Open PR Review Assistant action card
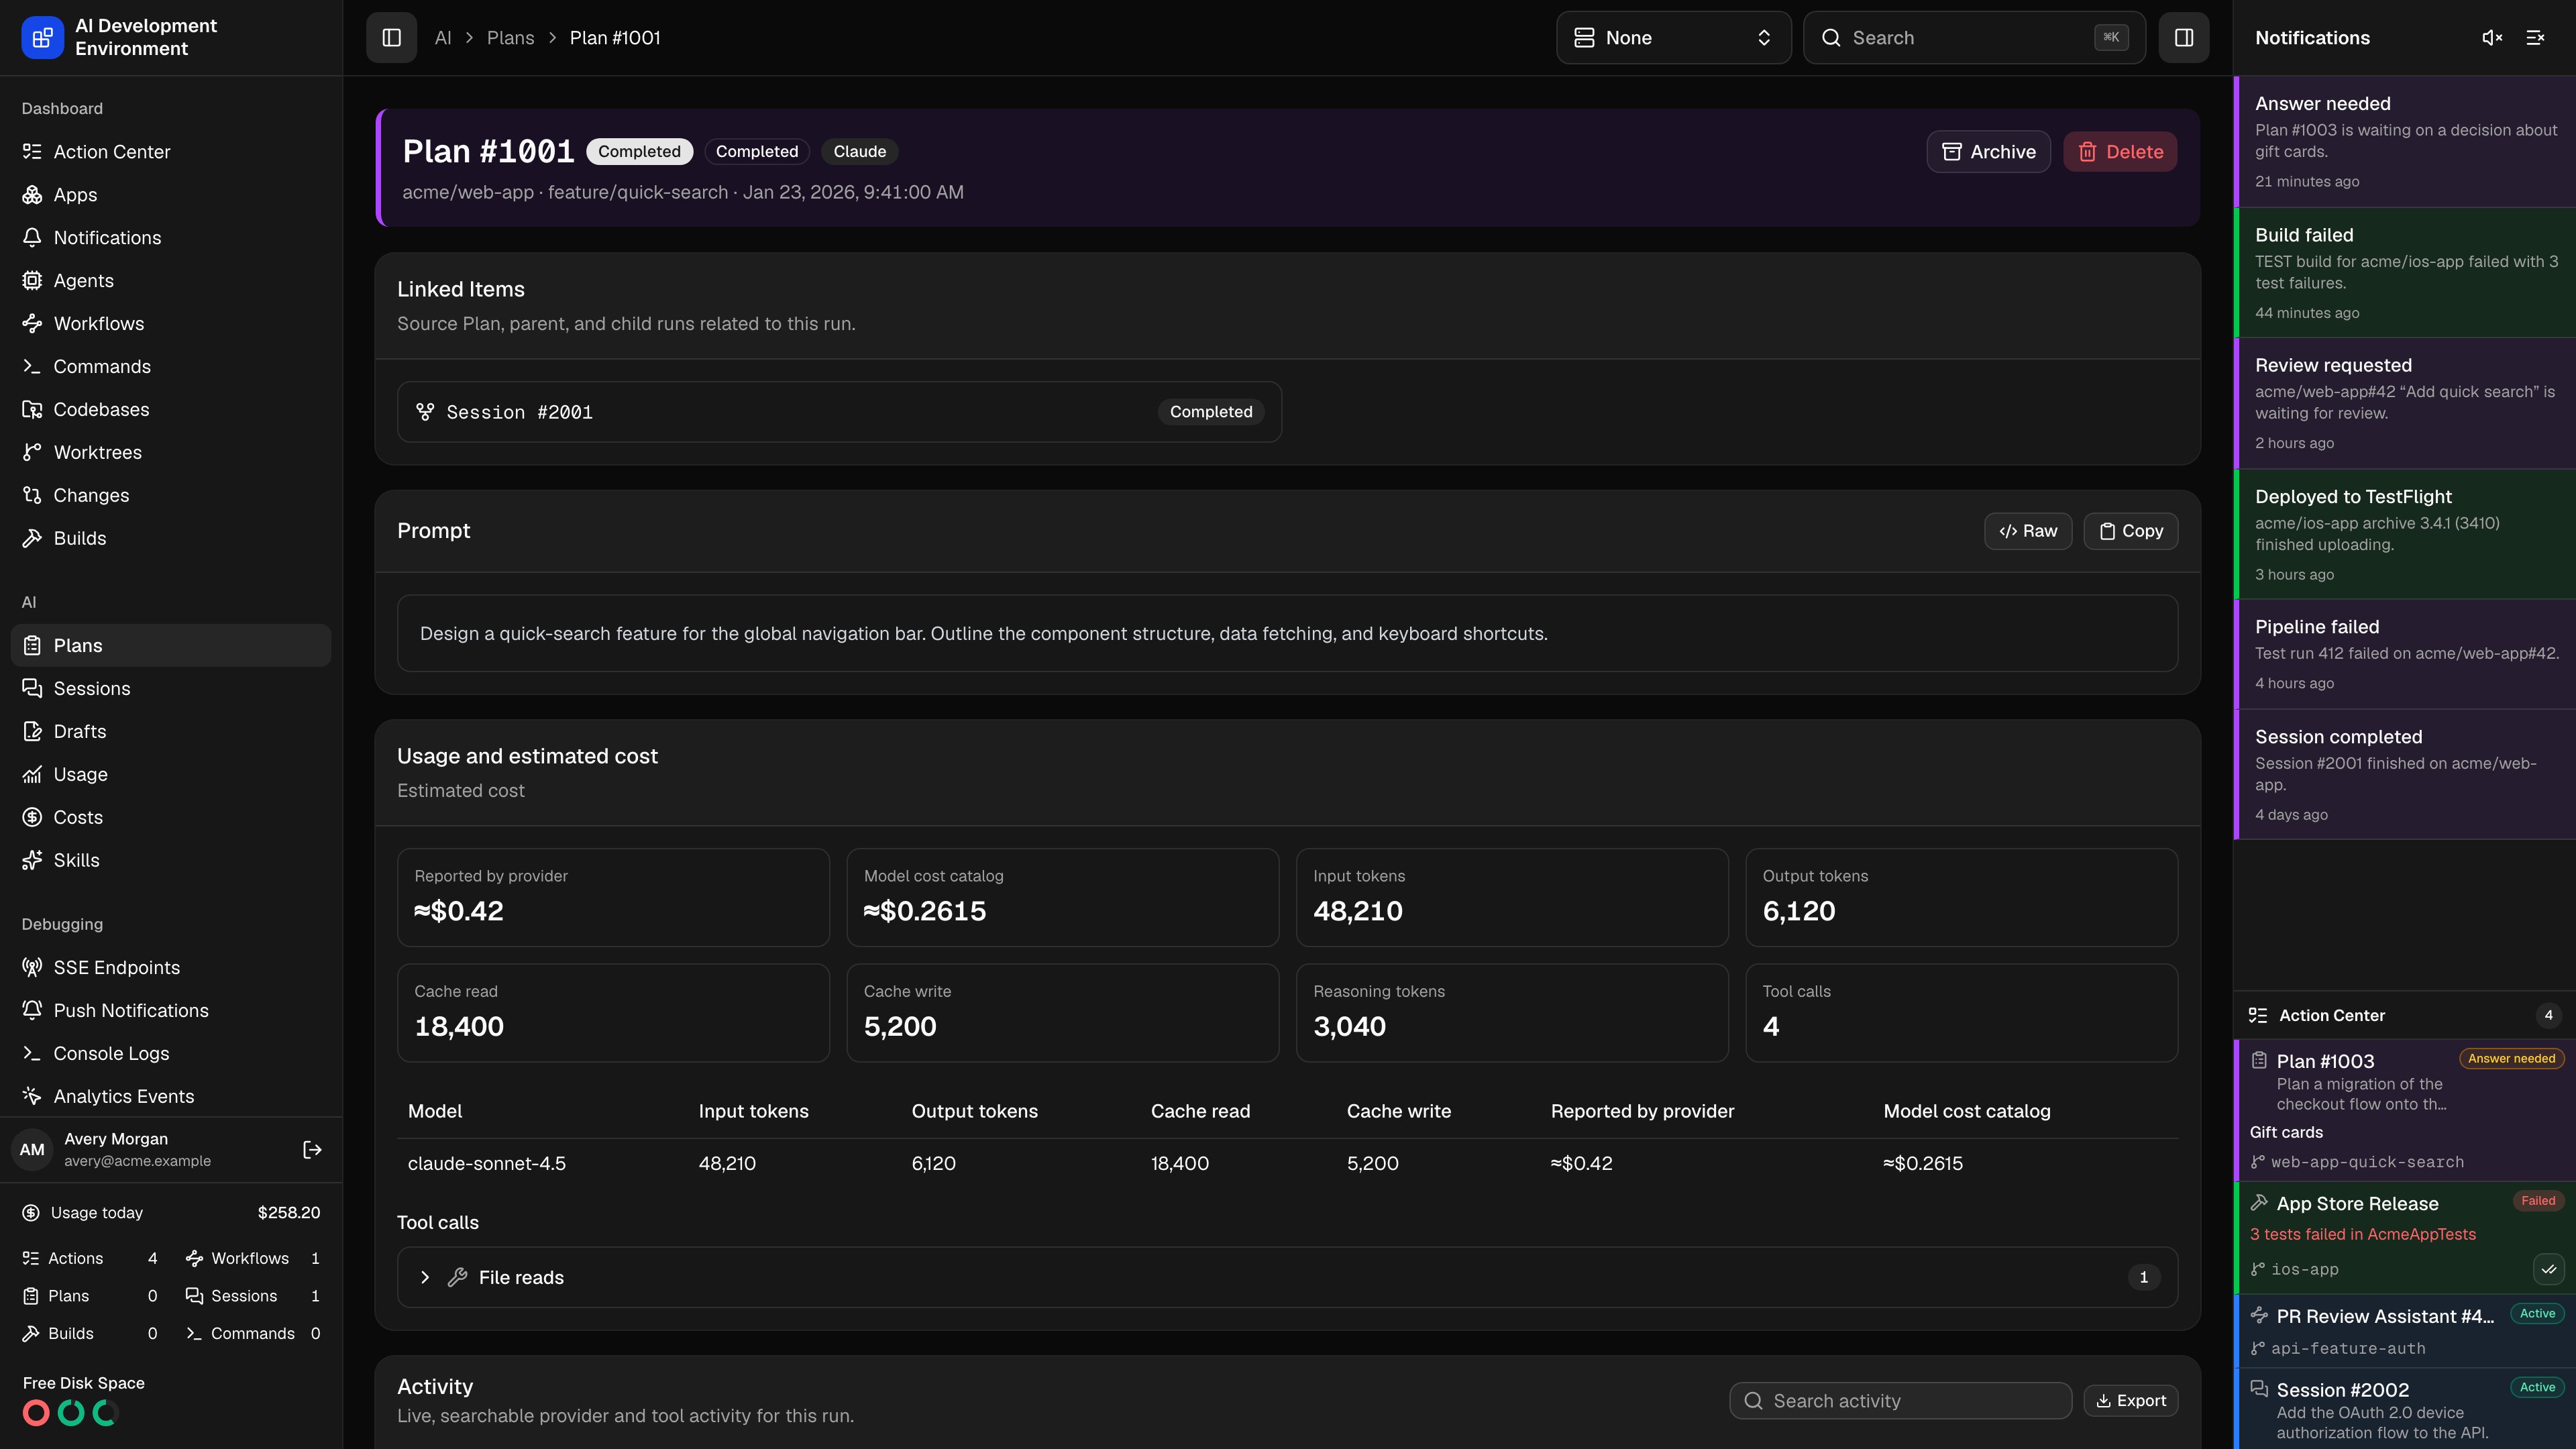Viewport: 2576px width, 1449px height. (2405, 1331)
